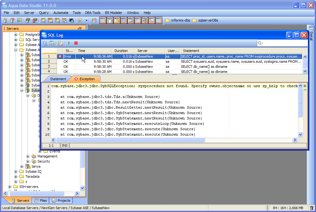Expand the z folder

pos(16,182)
